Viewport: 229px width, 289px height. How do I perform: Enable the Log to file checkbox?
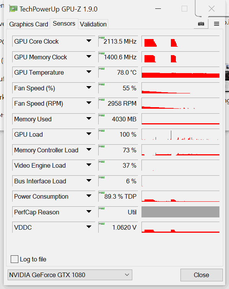[x=15, y=259]
